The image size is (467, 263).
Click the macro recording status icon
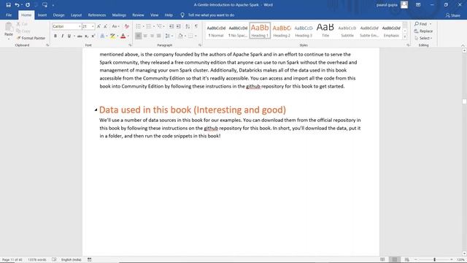(89, 260)
